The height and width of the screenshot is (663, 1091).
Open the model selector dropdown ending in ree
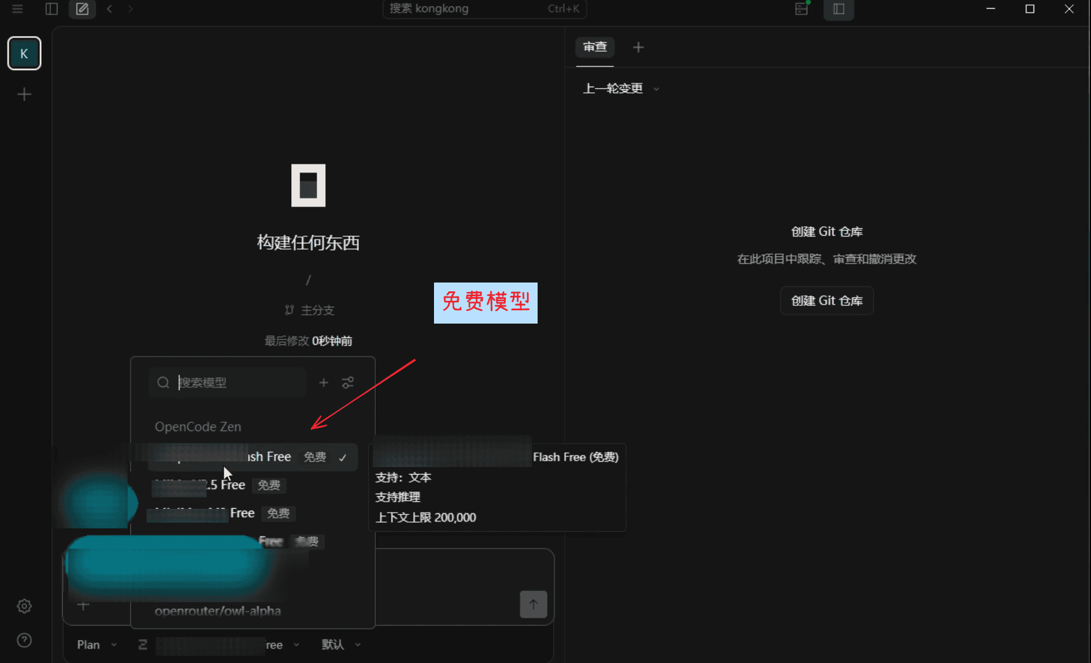(x=219, y=645)
